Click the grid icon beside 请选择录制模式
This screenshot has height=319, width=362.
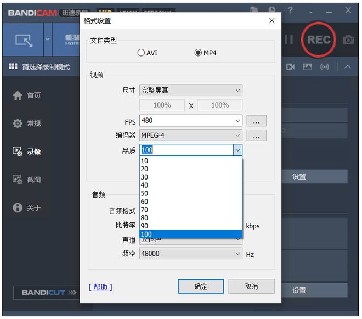[13, 66]
